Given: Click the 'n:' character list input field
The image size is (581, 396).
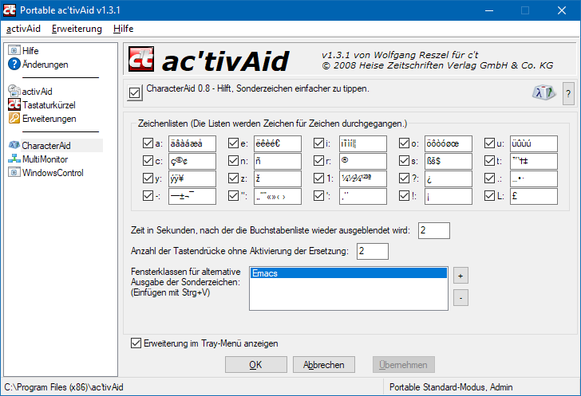Looking at the screenshot, I should click(278, 161).
